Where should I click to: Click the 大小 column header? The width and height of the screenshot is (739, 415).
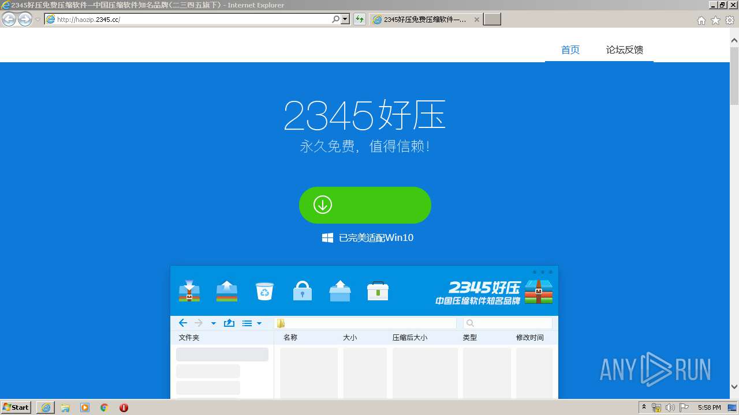(350, 338)
